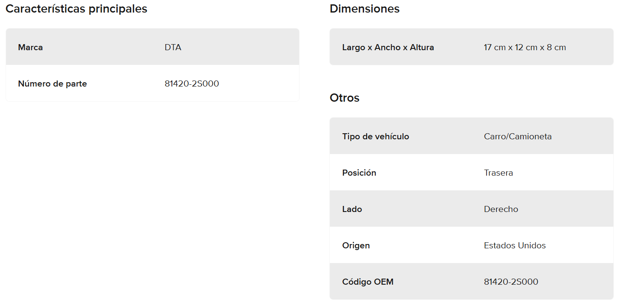Select the Número de parte label
The height and width of the screenshot is (305, 619).
tap(52, 84)
